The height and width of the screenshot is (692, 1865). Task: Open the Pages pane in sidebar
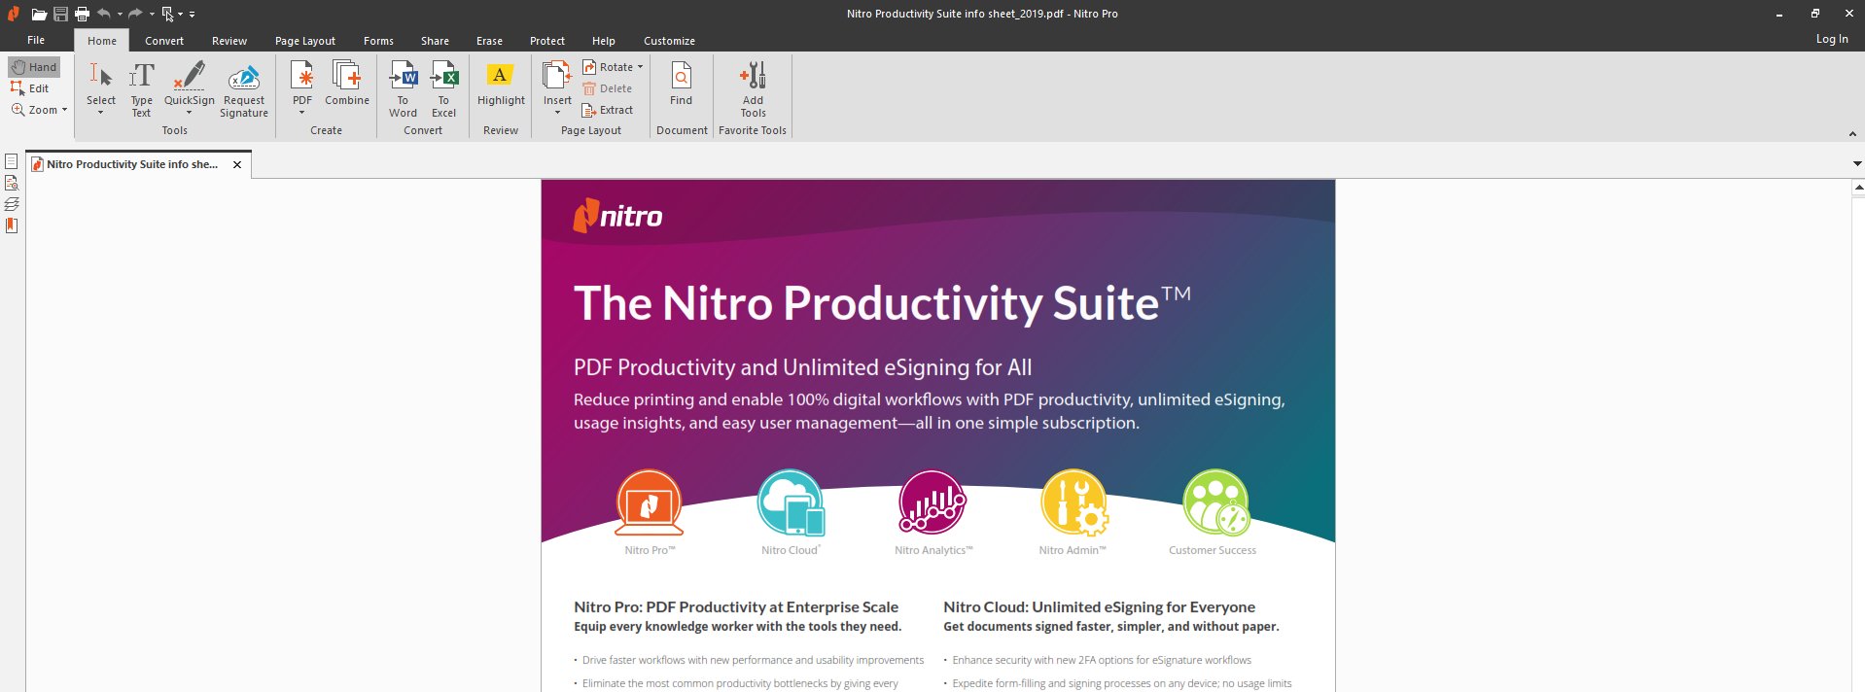(12, 161)
